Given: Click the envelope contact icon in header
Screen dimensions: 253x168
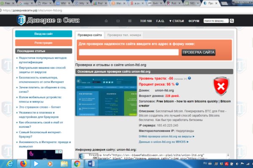Looking at the screenshot, I should [118, 21].
